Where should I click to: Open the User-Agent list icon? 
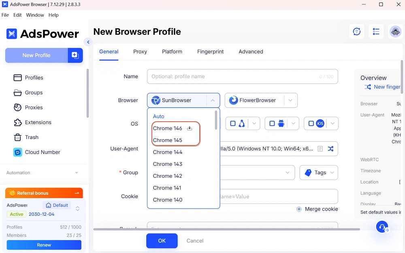(320, 149)
